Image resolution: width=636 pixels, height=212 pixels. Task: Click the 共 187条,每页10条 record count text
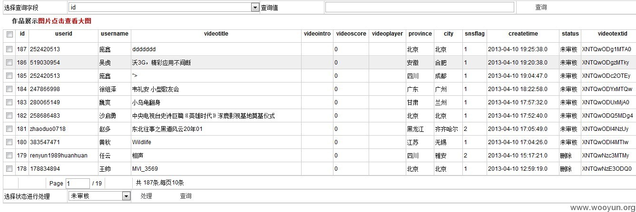click(160, 183)
